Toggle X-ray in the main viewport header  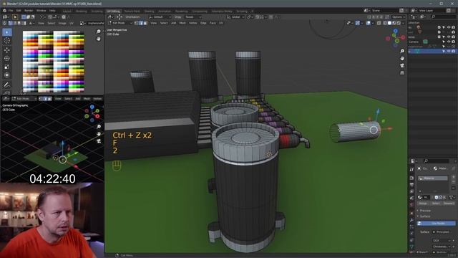pos(379,23)
